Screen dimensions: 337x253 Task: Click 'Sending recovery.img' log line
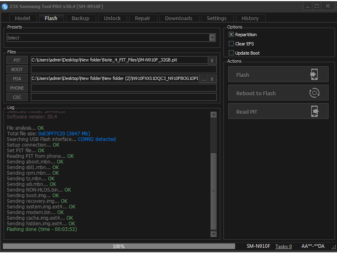pos(37,201)
